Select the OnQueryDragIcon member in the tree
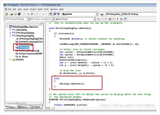The width and height of the screenshot is (160, 115). click(29, 51)
